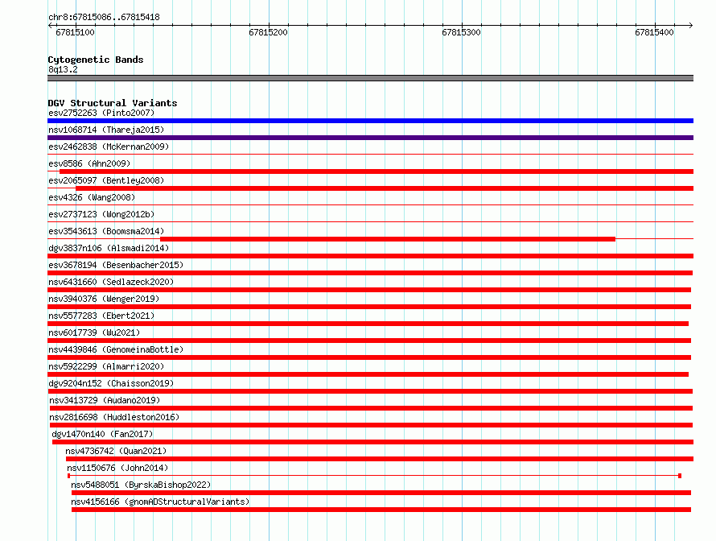Screen dimensions: 716x541
Task: Open the nsv4156166 (gnomADStructuralVariants) variant
Action: point(160,502)
